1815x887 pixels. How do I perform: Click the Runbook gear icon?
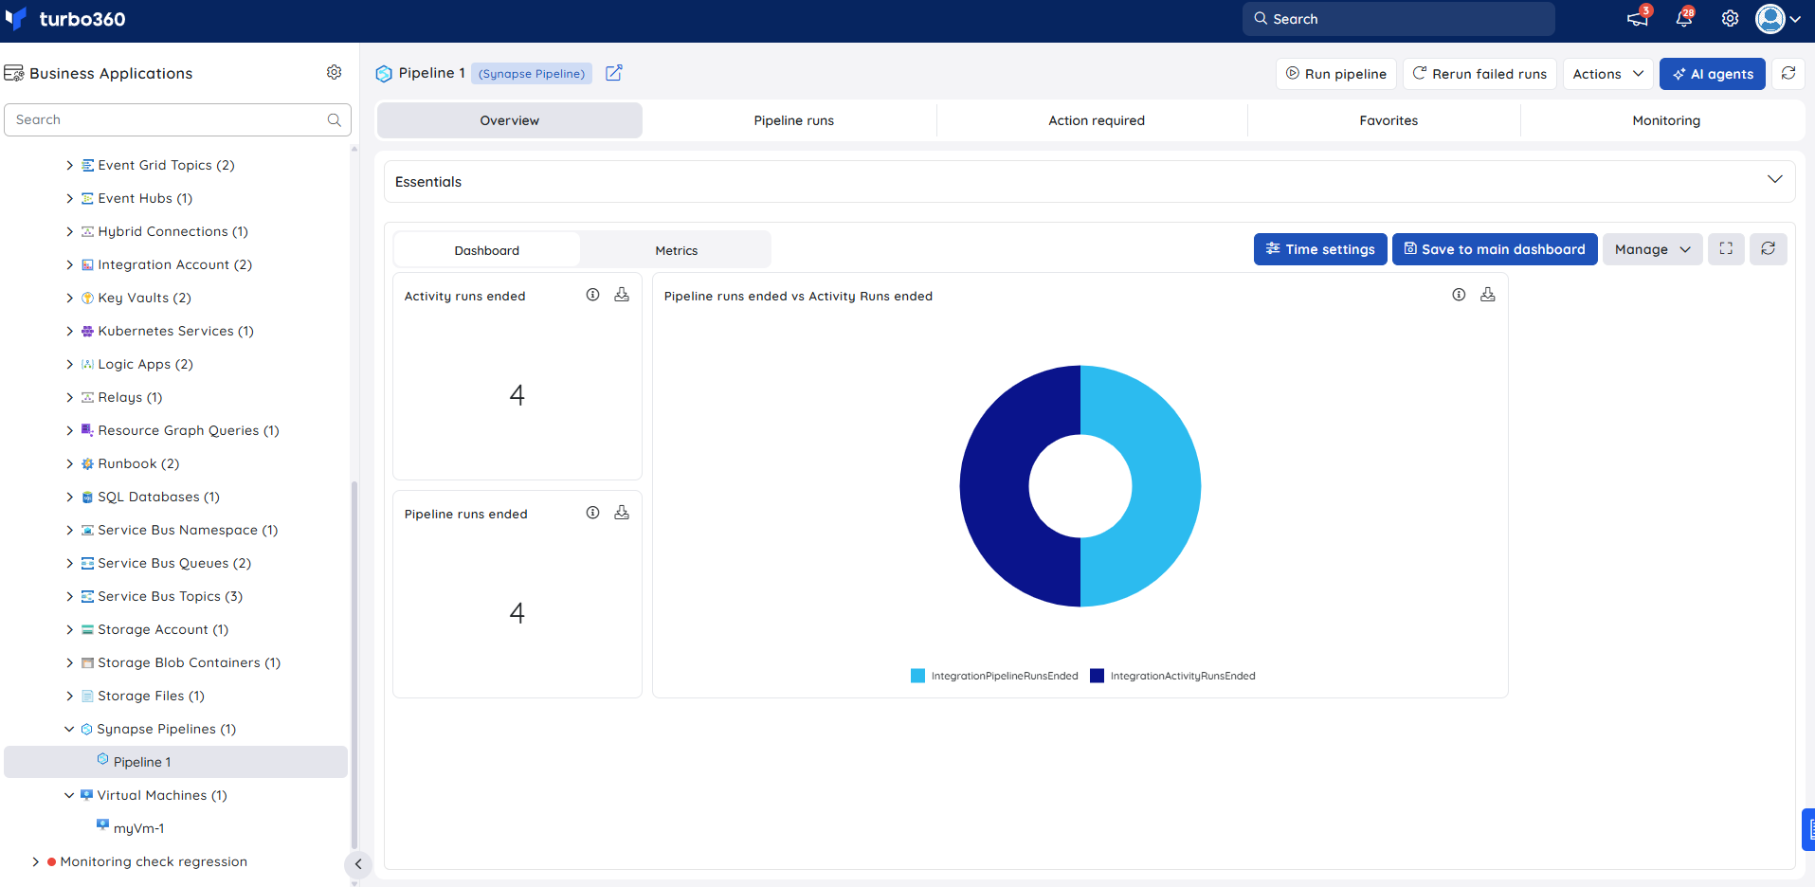(x=87, y=463)
